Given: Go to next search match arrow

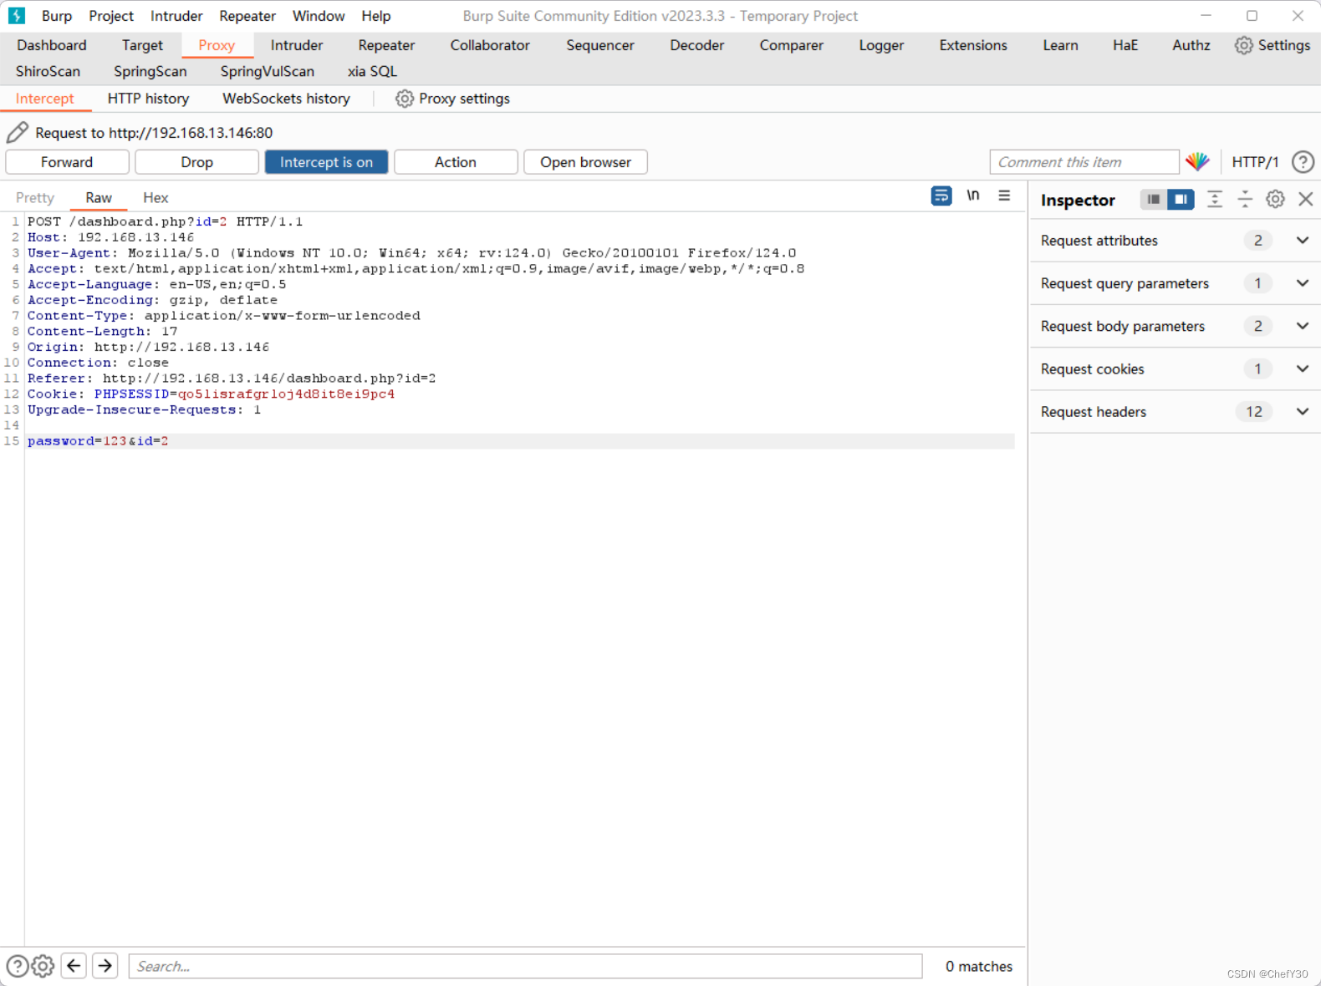Looking at the screenshot, I should point(105,966).
